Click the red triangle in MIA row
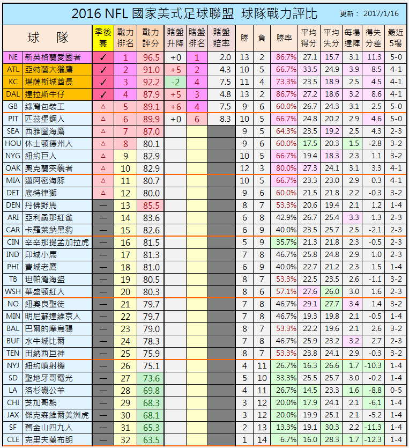The height and width of the screenshot is (448, 409). coord(103,180)
